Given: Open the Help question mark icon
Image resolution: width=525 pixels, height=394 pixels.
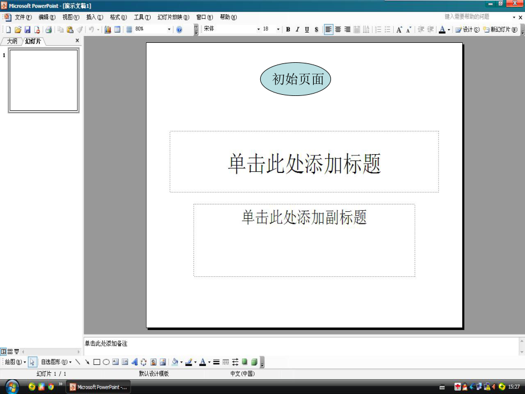Looking at the screenshot, I should 179,30.
